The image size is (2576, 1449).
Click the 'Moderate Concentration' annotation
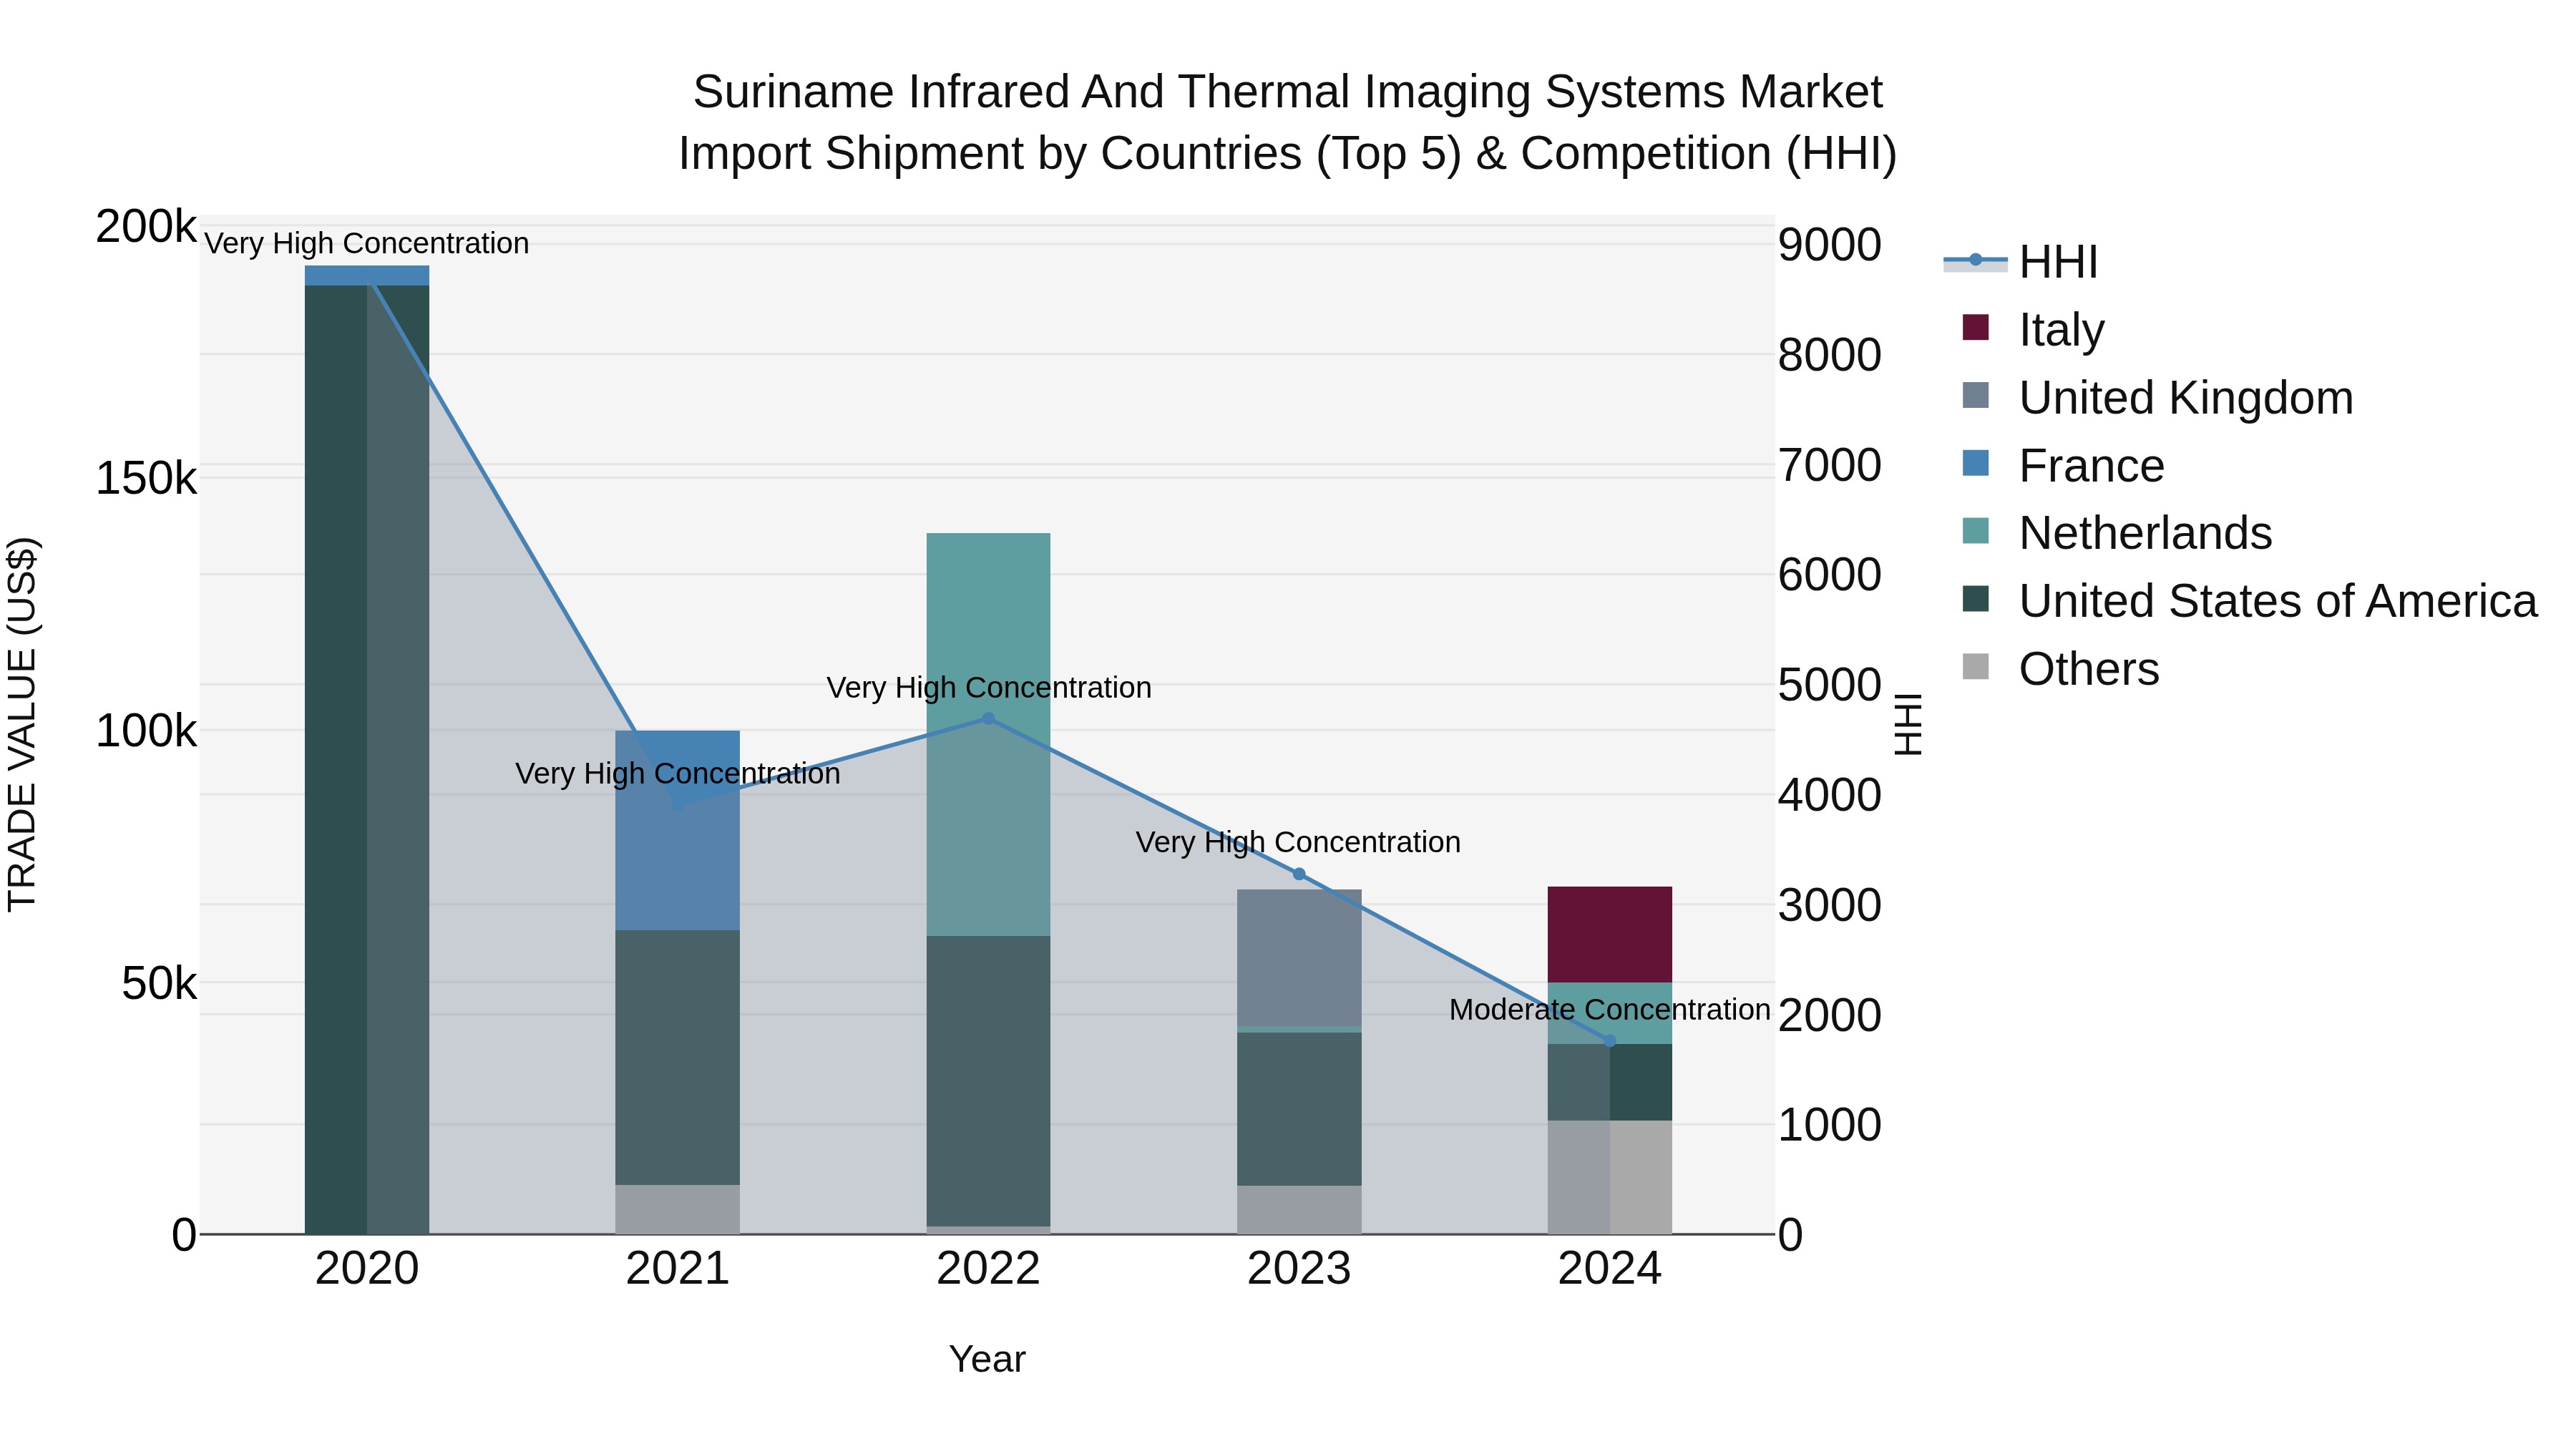1610,1010
